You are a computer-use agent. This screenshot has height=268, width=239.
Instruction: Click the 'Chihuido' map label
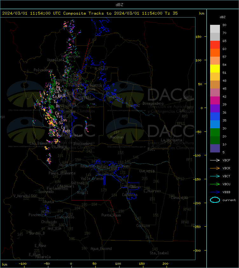(x=49, y=222)
